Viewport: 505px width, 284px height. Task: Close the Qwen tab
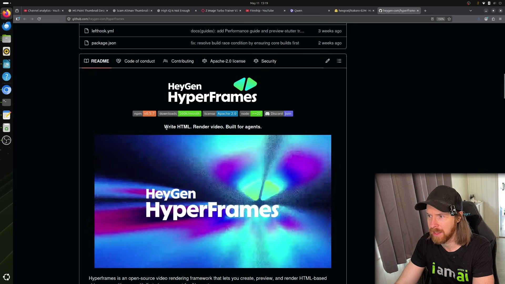329,11
